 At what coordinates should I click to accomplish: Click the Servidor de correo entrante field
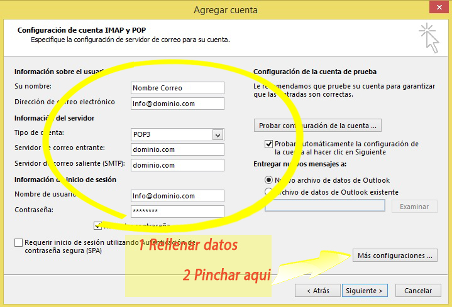pos(177,149)
